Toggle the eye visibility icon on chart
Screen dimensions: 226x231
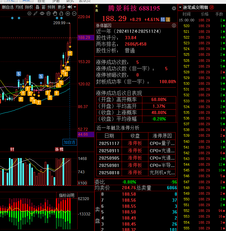point(42,14)
